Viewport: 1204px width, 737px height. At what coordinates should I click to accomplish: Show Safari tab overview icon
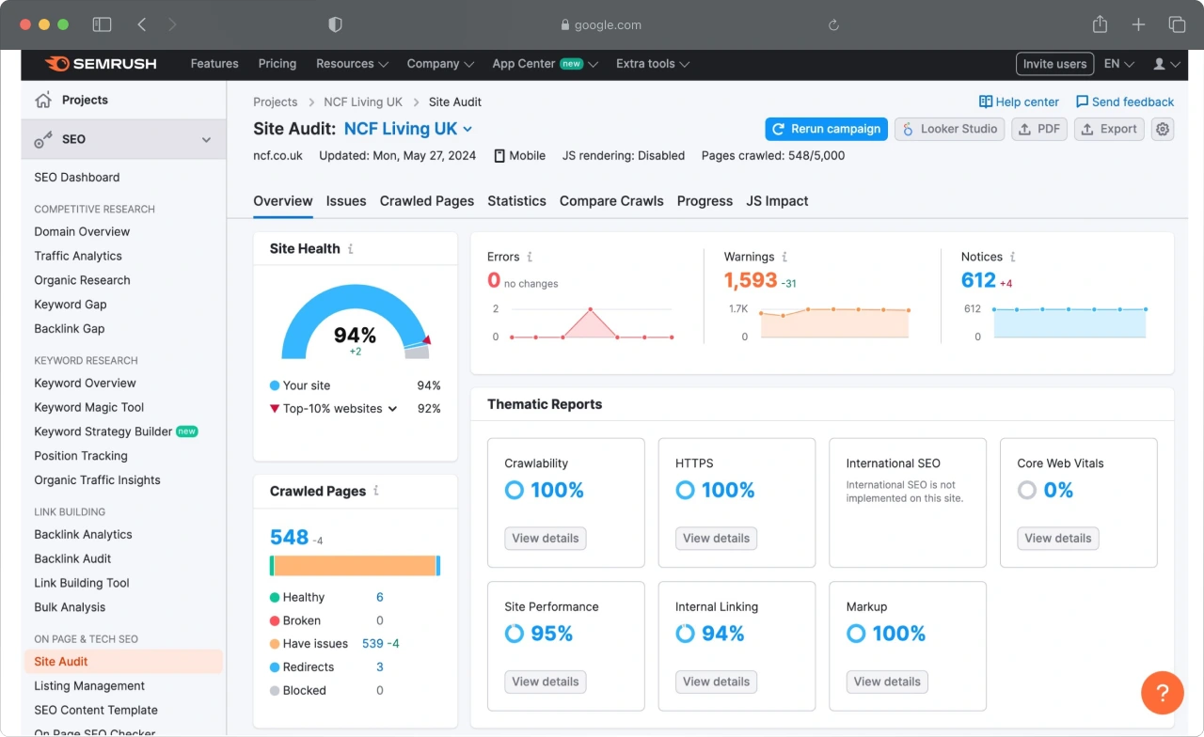pyautogui.click(x=1177, y=24)
